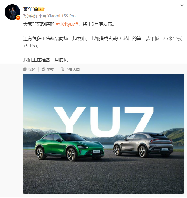
Task: Open the username 雷军 profile link
Action: pos(28,9)
